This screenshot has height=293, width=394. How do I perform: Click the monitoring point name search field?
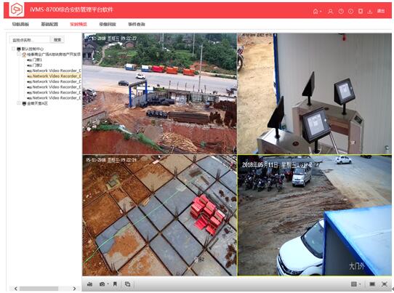pos(30,40)
